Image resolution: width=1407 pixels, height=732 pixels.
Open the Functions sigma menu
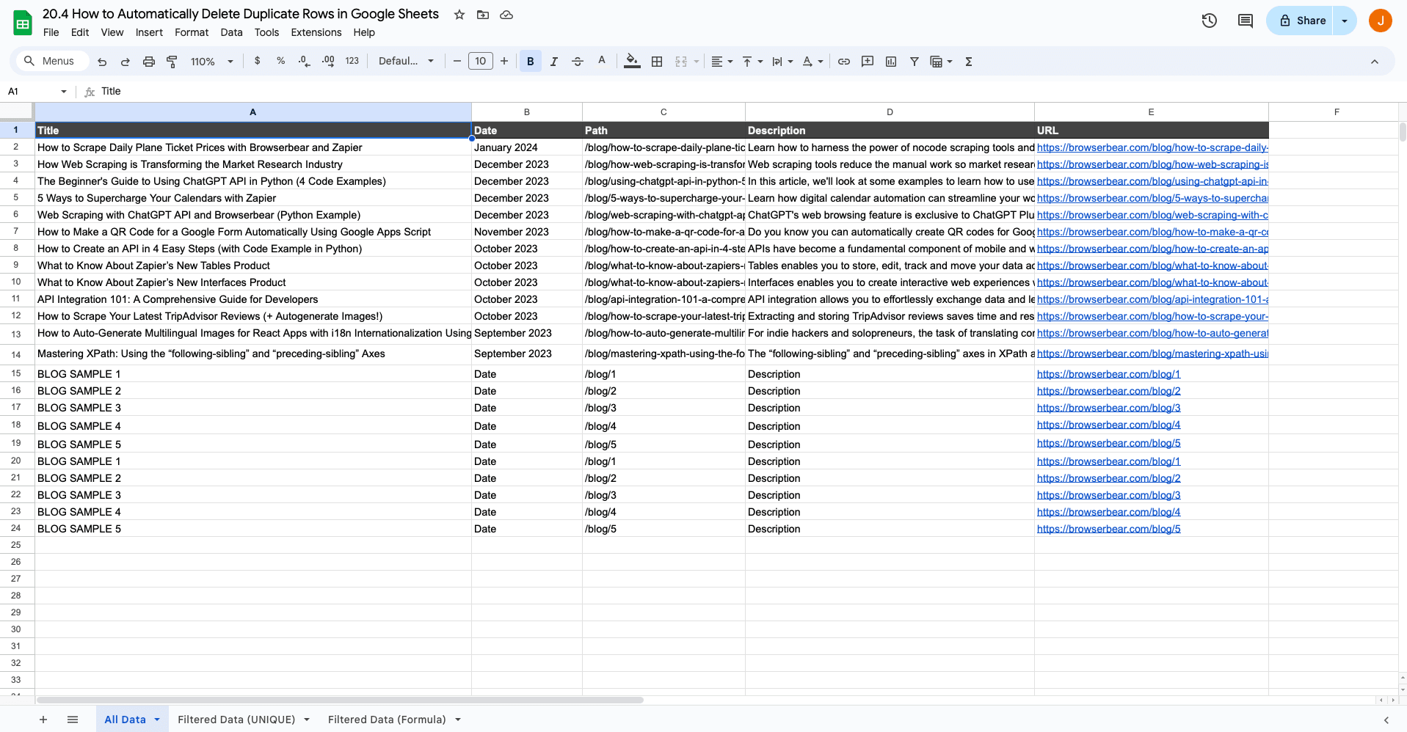click(969, 62)
